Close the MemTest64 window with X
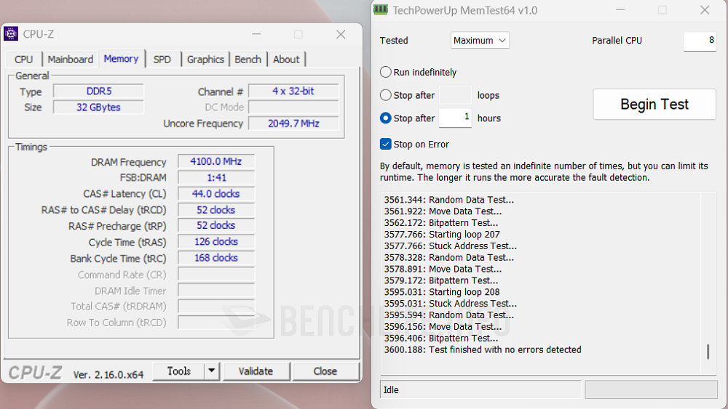The width and height of the screenshot is (728, 409). click(x=705, y=9)
